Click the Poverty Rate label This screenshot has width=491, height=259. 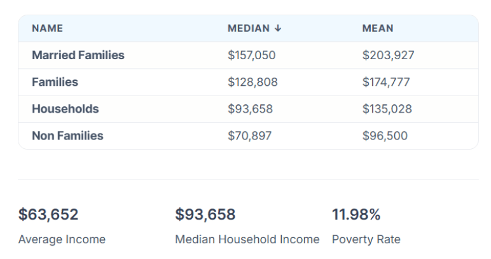366,239
